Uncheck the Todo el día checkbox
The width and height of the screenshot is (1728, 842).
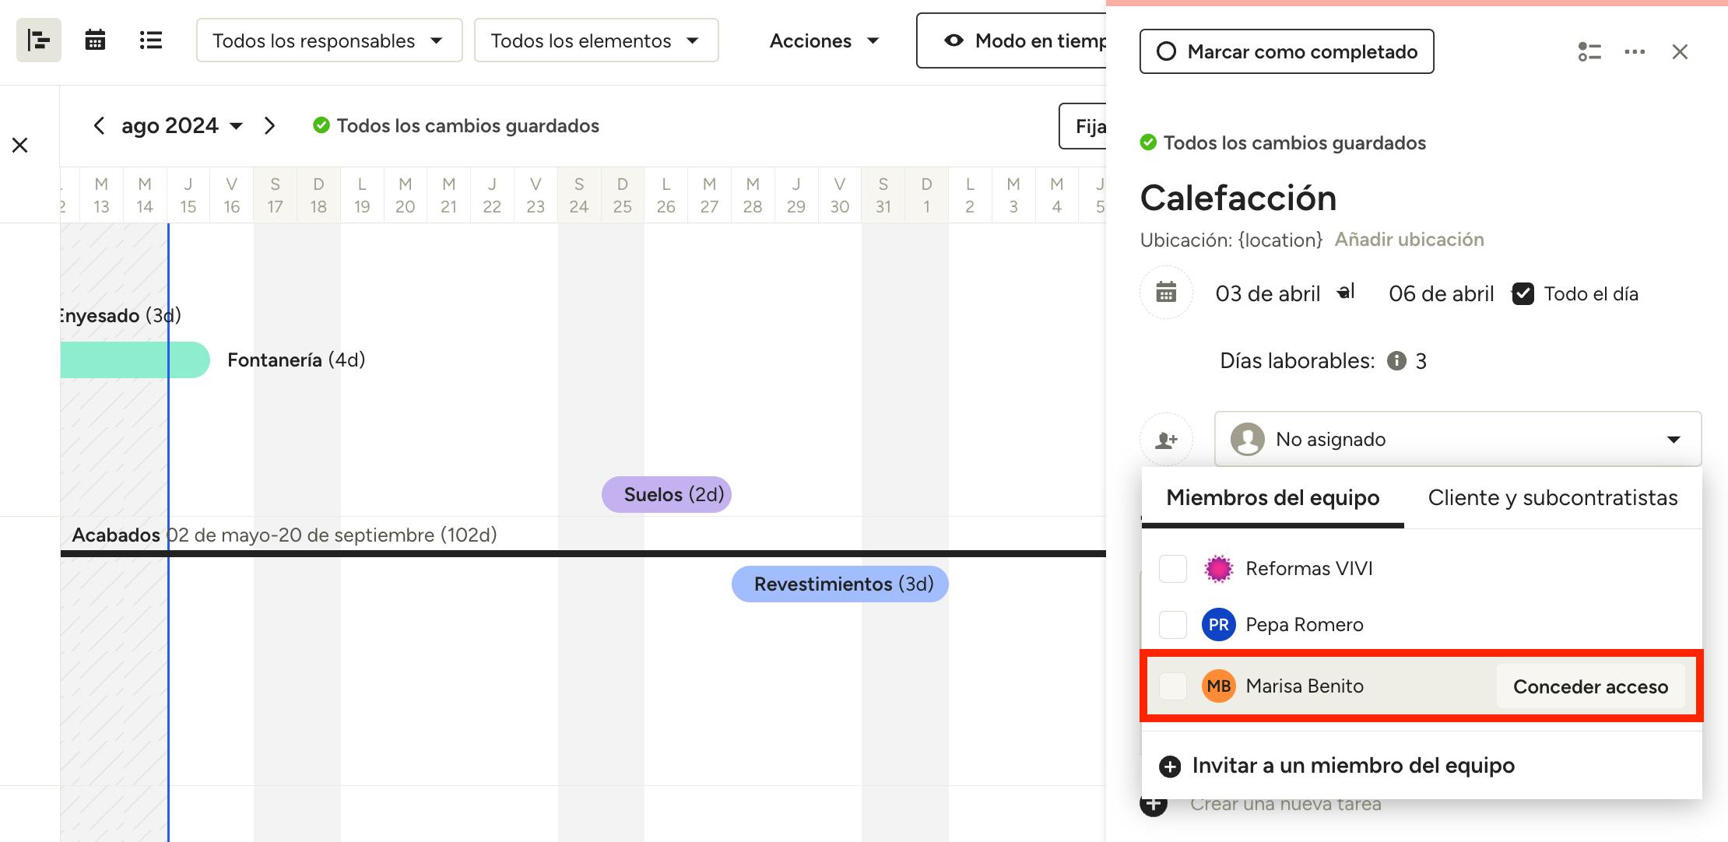tap(1523, 294)
